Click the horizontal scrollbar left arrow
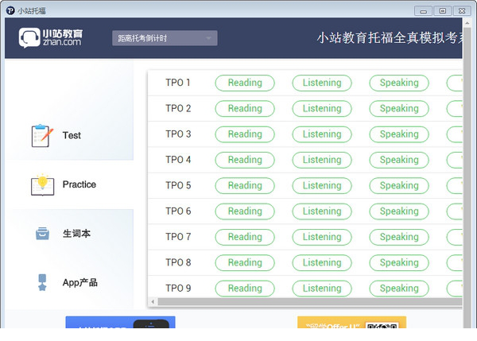 [153, 302]
